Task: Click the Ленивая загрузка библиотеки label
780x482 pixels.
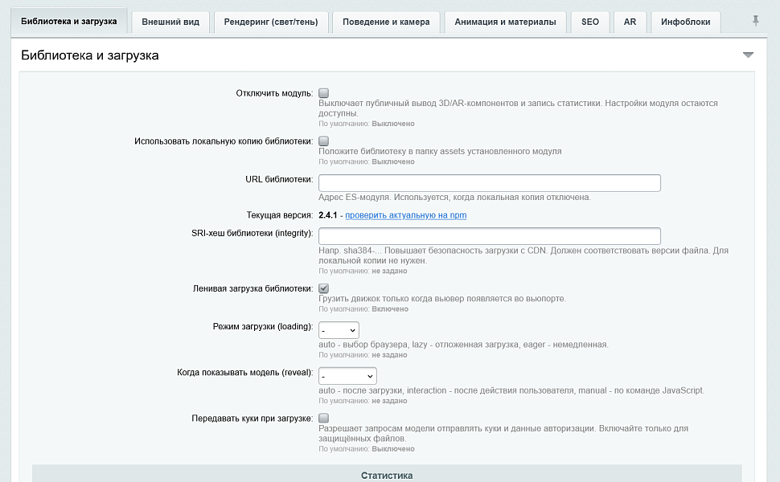Action: pyautogui.click(x=252, y=288)
